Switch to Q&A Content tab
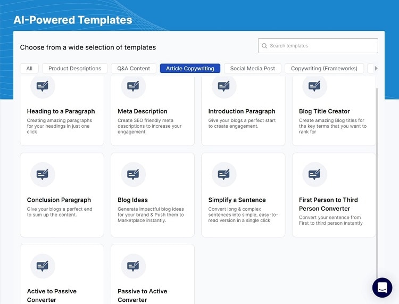The width and height of the screenshot is (399, 304). 134,68
